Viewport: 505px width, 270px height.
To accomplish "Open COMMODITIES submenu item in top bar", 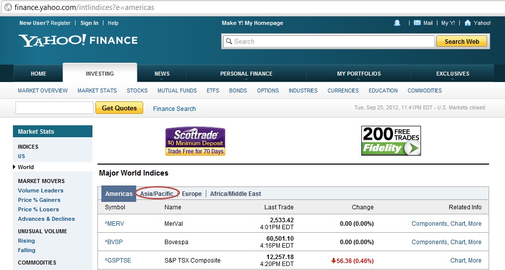I will [x=425, y=90].
